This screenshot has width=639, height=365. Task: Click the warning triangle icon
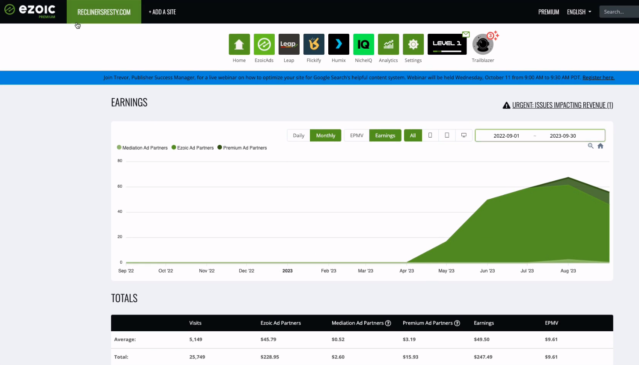[506, 105]
